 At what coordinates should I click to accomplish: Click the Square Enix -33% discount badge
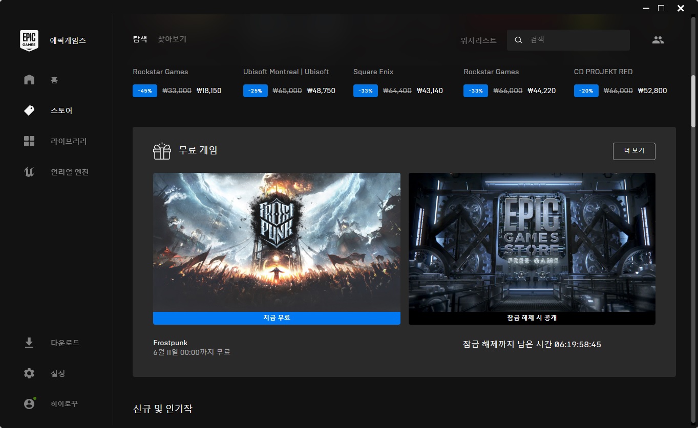366,91
